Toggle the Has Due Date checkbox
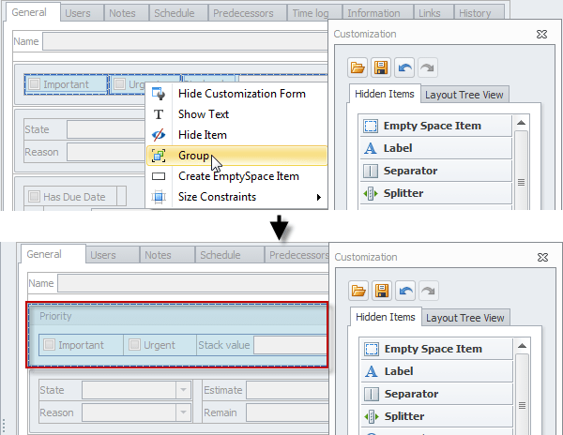 pos(35,197)
